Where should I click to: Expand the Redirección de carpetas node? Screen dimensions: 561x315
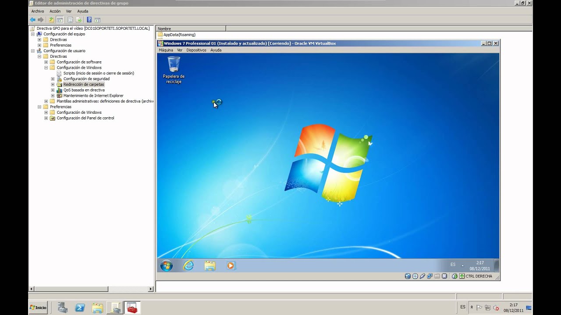pos(53,84)
